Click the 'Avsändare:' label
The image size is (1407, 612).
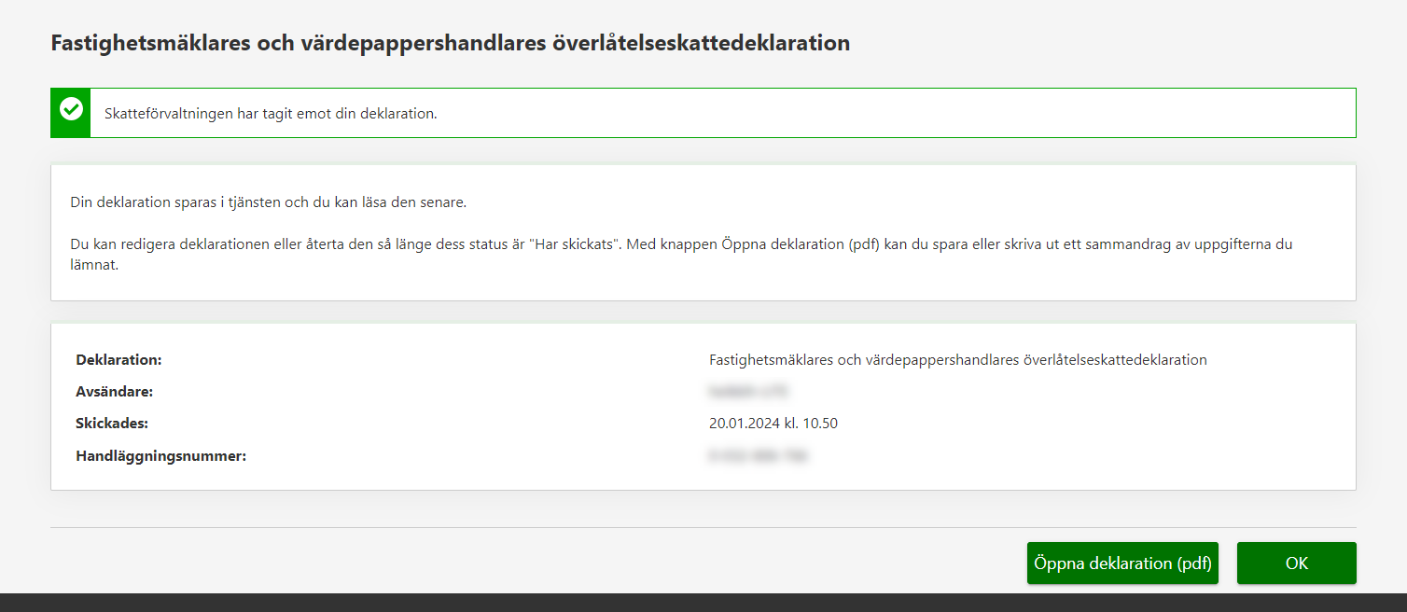[114, 392]
